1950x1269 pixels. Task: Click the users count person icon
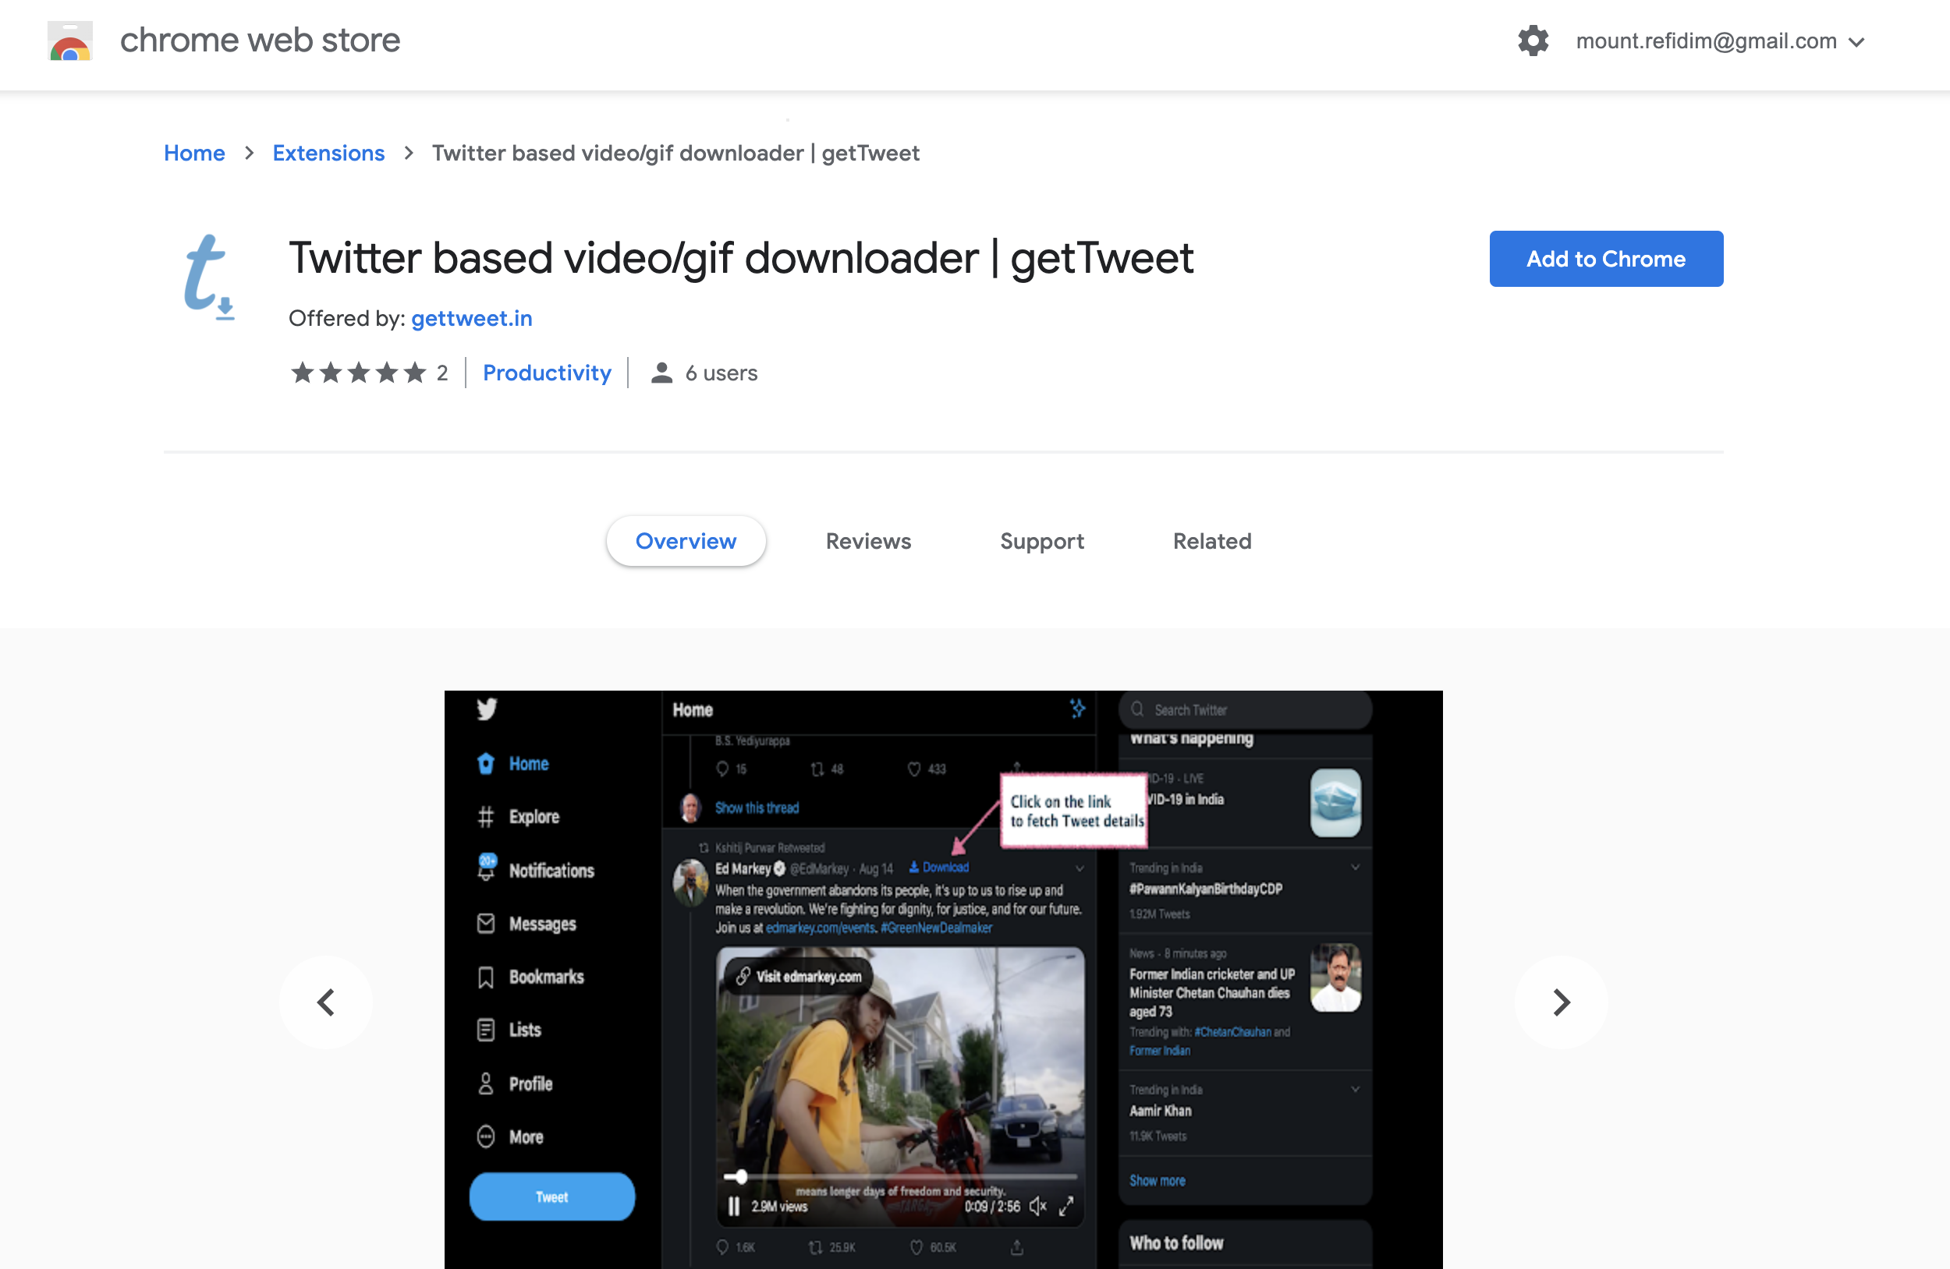click(661, 373)
